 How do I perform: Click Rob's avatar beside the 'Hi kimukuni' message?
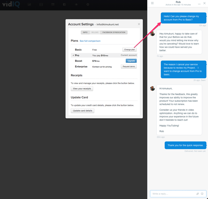tap(153, 88)
